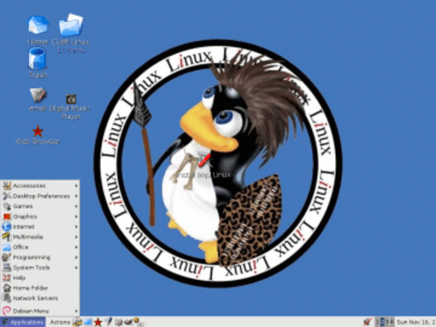Image resolution: width=436 pixels, height=327 pixels.
Task: Open the Graphics submenu
Action: tap(40, 217)
